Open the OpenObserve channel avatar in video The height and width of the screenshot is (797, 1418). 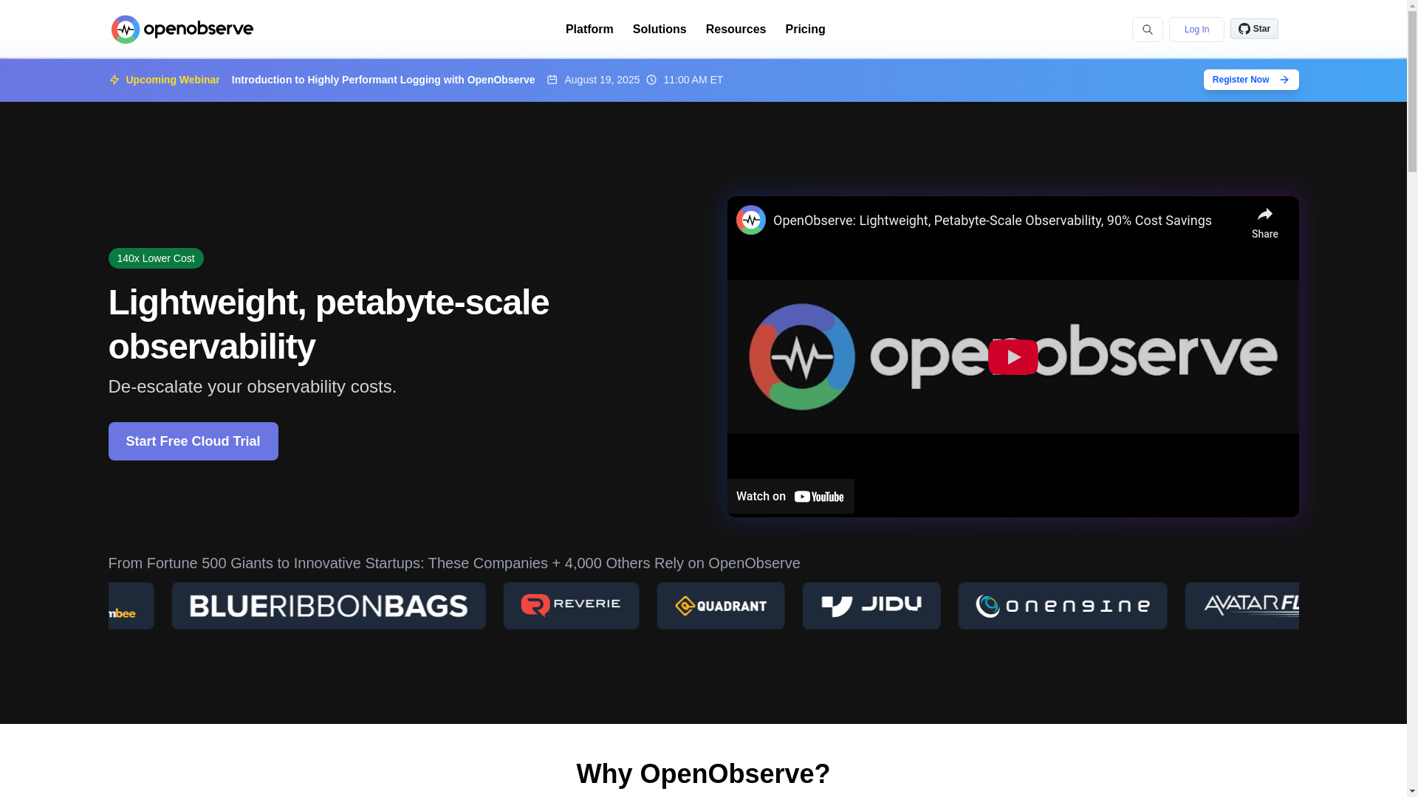coord(750,220)
